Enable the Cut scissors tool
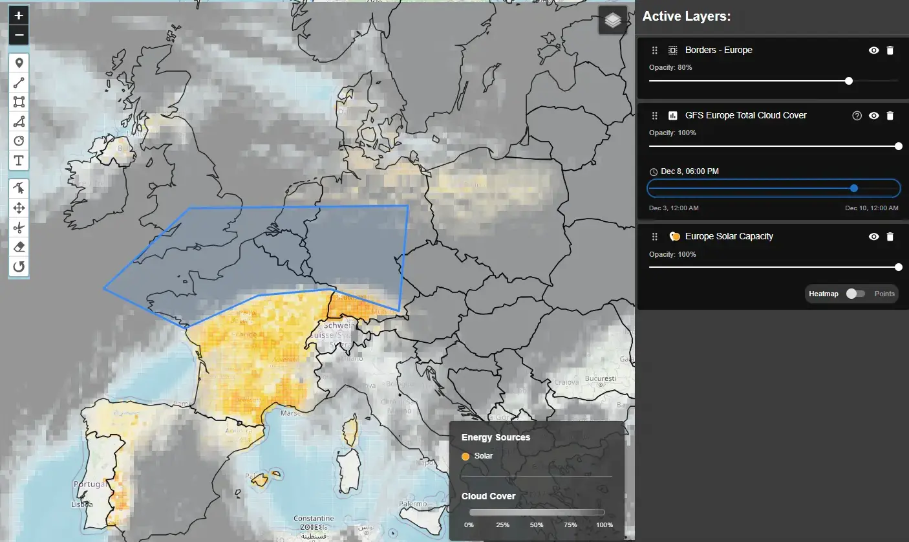Image resolution: width=909 pixels, height=542 pixels. click(x=19, y=228)
